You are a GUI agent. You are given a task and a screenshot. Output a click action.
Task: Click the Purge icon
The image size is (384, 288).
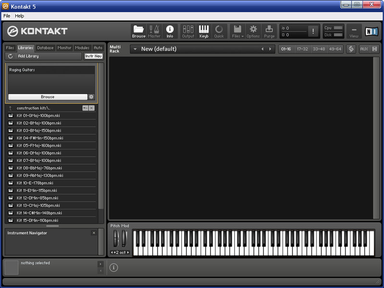click(x=269, y=32)
